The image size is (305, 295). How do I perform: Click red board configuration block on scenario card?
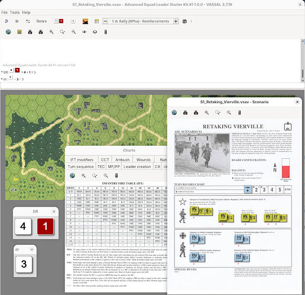click(x=285, y=172)
